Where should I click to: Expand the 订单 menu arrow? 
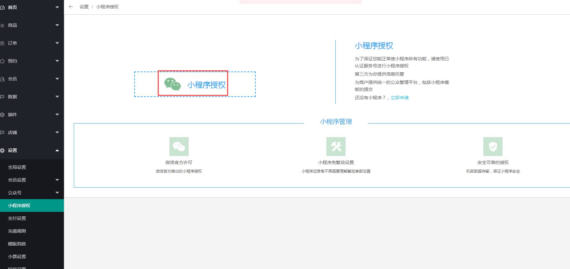click(x=57, y=43)
